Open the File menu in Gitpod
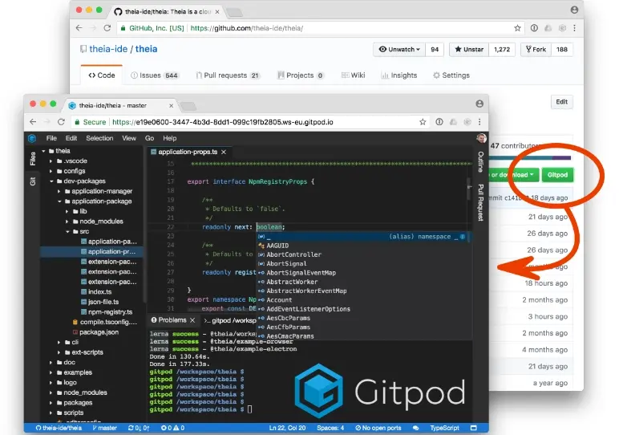Screen dimensions: 619x435 (51, 138)
